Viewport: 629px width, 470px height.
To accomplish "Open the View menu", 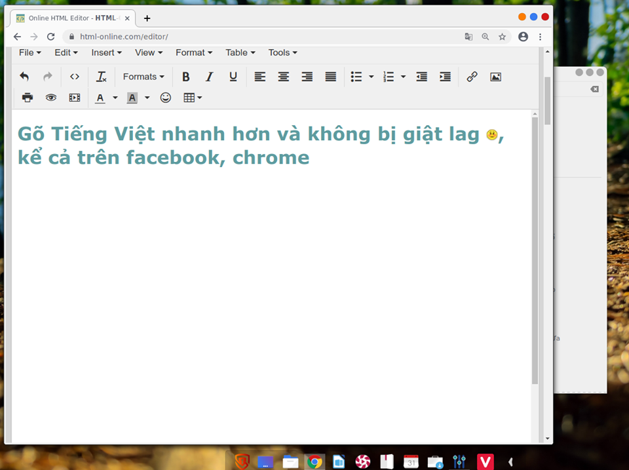I will [x=149, y=52].
